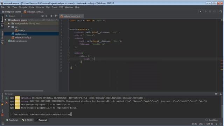This screenshot has width=224, height=126.
Task: Open the TODO tool window tab
Action: [x=27, y=120]
